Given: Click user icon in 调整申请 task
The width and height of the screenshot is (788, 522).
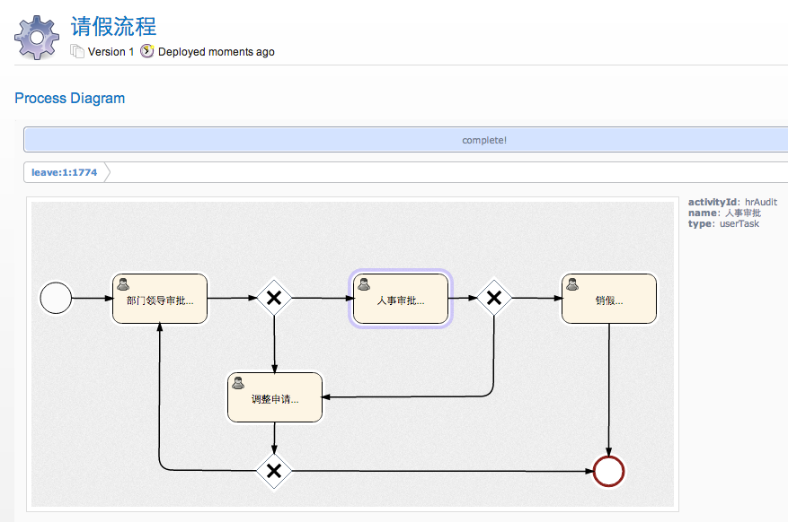Looking at the screenshot, I should tap(238, 383).
